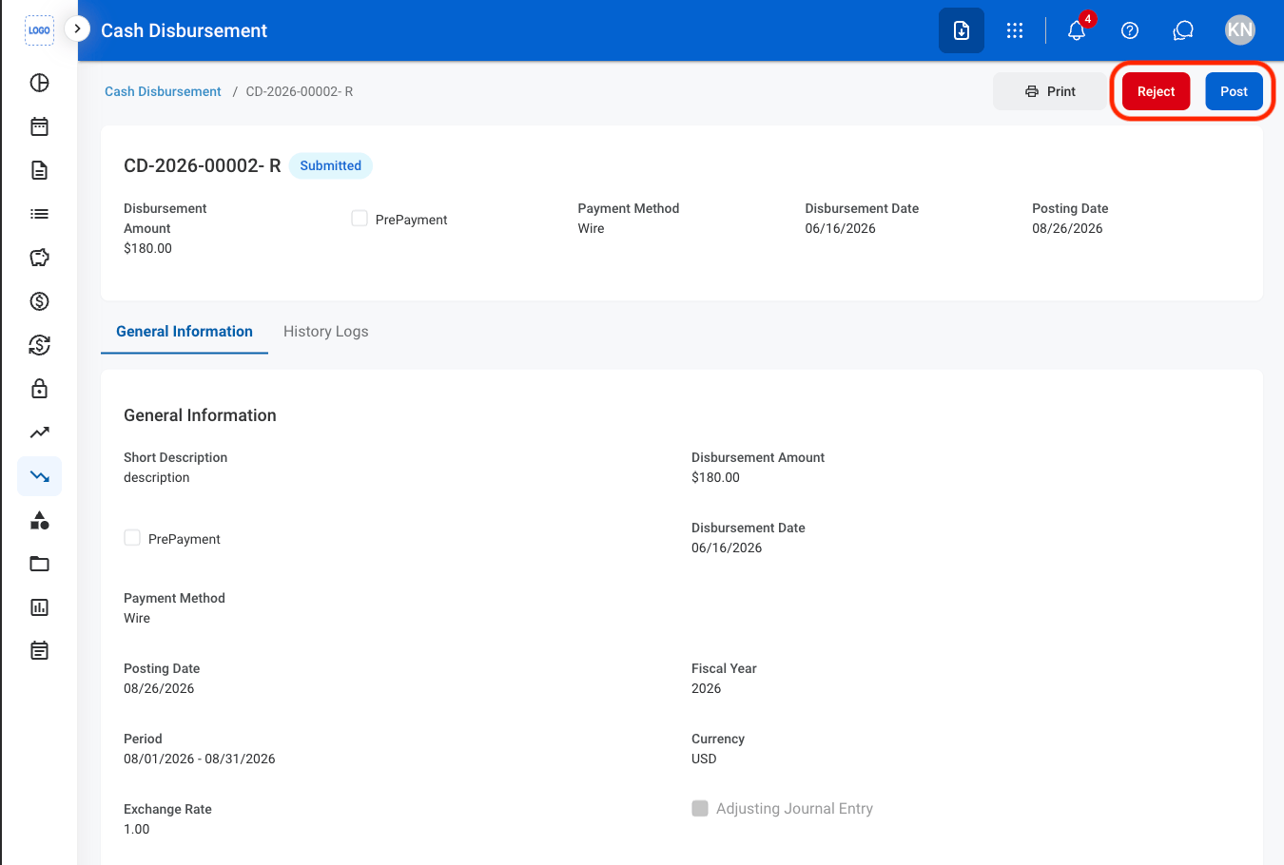The image size is (1284, 865).
Task: Expand the sidebar with the chevron arrow
Action: (x=77, y=29)
